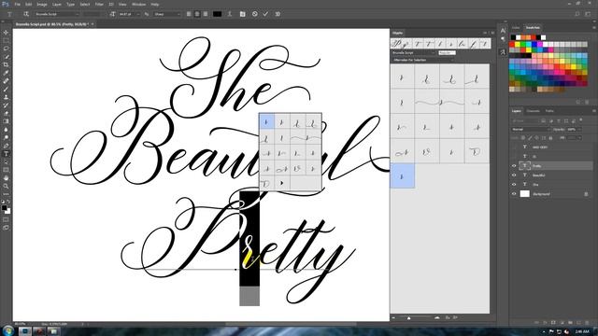
Task: Select the Horizontal Type tool
Action: (x=6, y=154)
